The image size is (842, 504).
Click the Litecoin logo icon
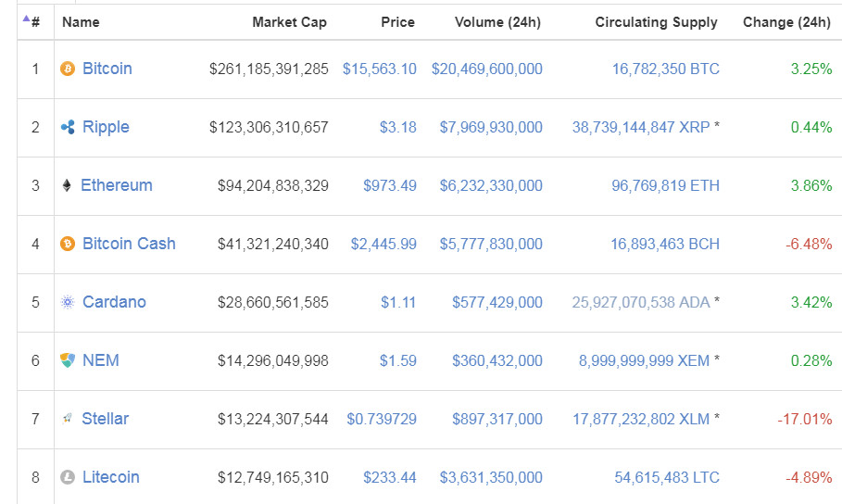click(68, 477)
